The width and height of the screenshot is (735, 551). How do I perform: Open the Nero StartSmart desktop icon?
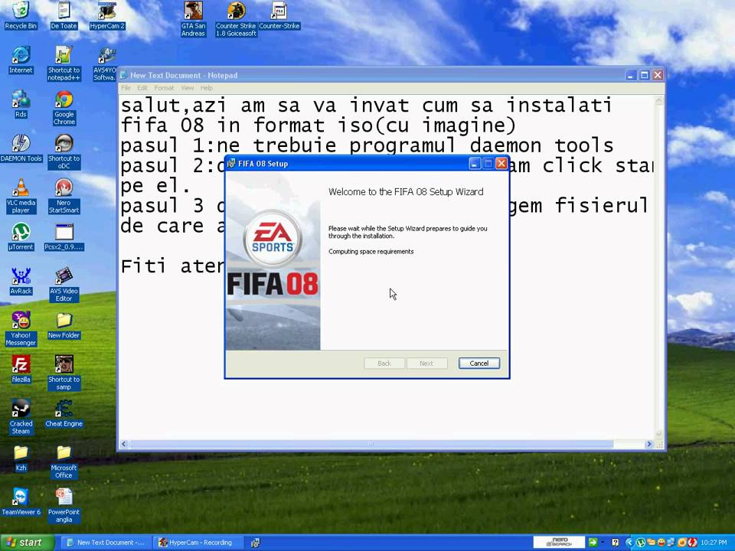click(64, 196)
